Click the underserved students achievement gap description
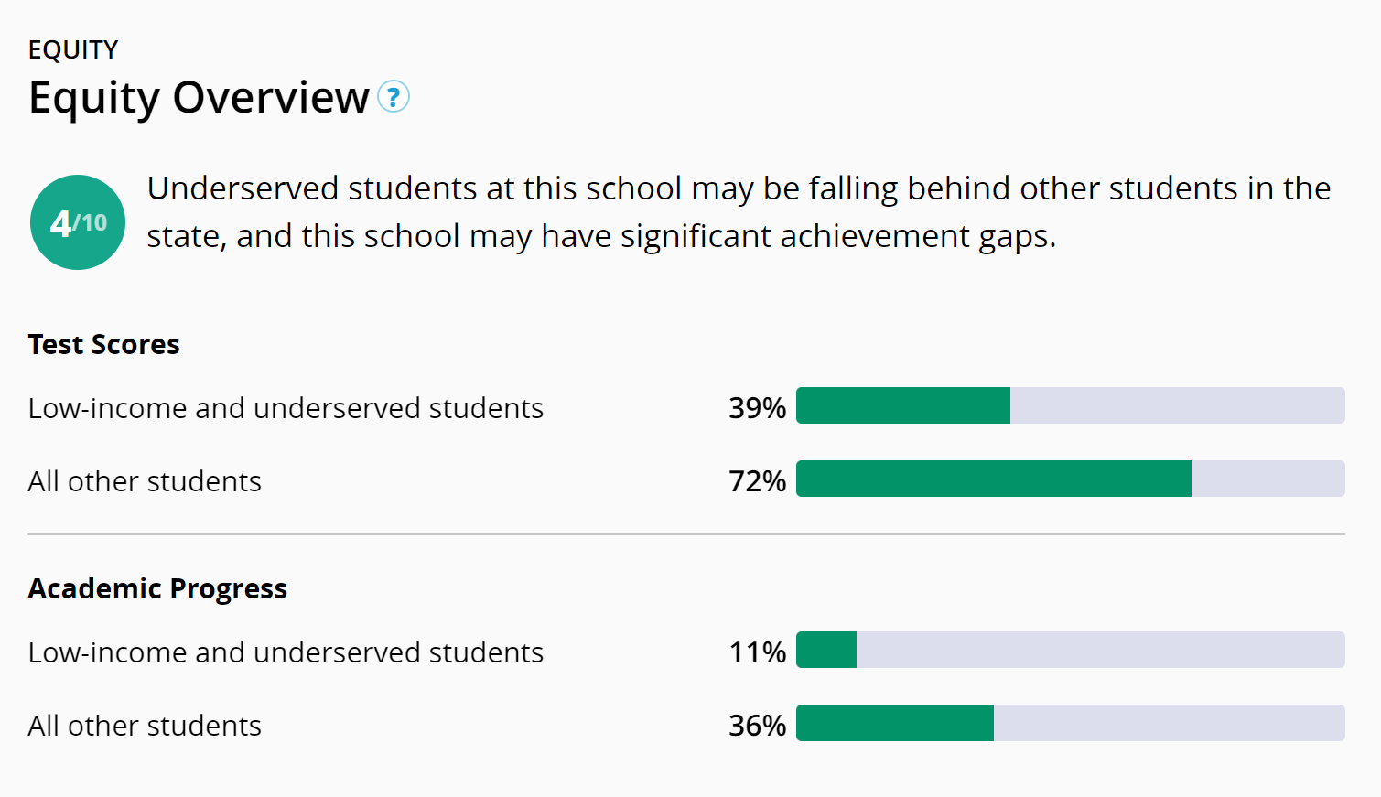The image size is (1381, 797). click(x=738, y=212)
